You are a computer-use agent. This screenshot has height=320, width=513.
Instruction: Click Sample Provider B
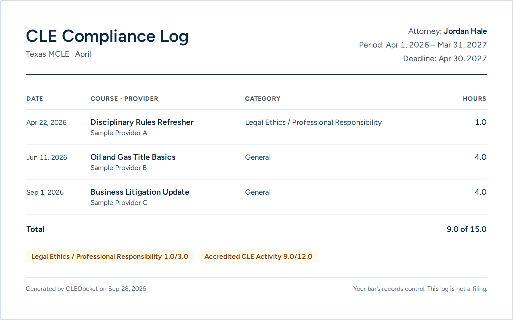(119, 168)
